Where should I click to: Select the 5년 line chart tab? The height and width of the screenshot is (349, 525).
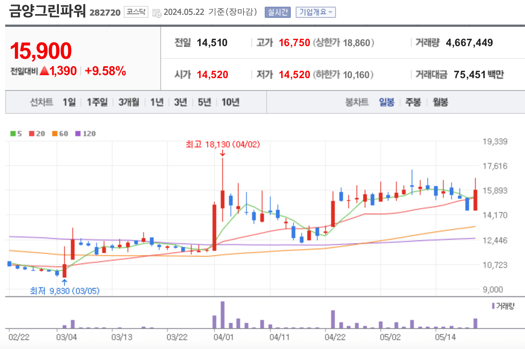point(204,102)
